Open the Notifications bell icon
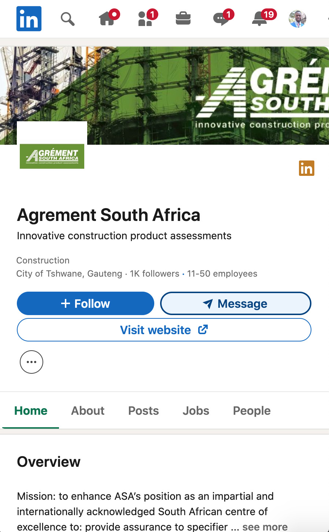 pos(260,19)
